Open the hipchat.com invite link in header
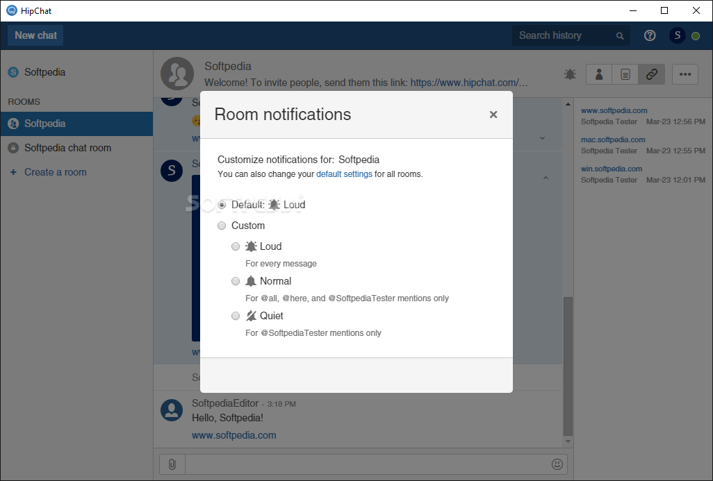 [x=469, y=83]
